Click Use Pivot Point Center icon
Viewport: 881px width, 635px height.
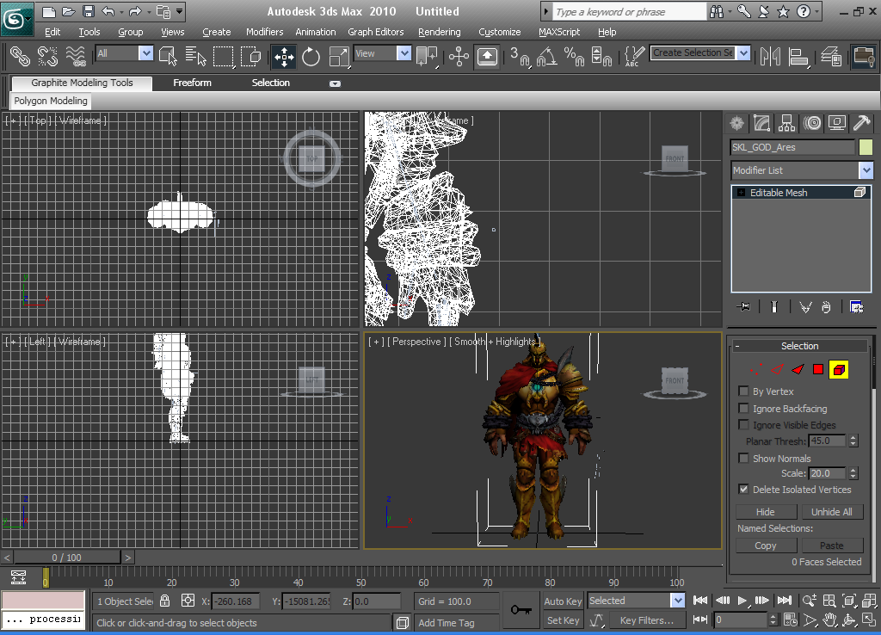(427, 56)
